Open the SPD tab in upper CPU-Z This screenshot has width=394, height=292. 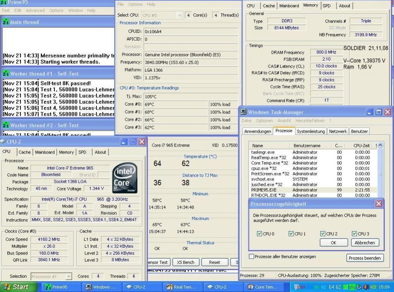[327, 6]
